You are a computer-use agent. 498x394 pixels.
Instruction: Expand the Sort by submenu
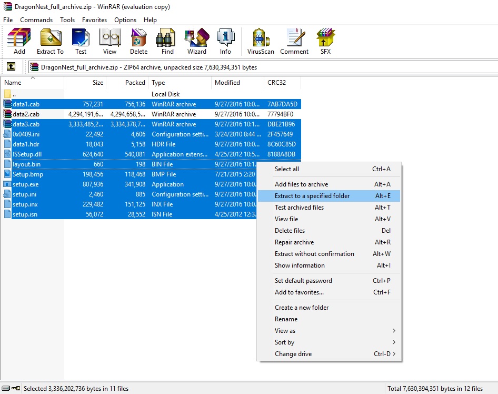click(329, 342)
